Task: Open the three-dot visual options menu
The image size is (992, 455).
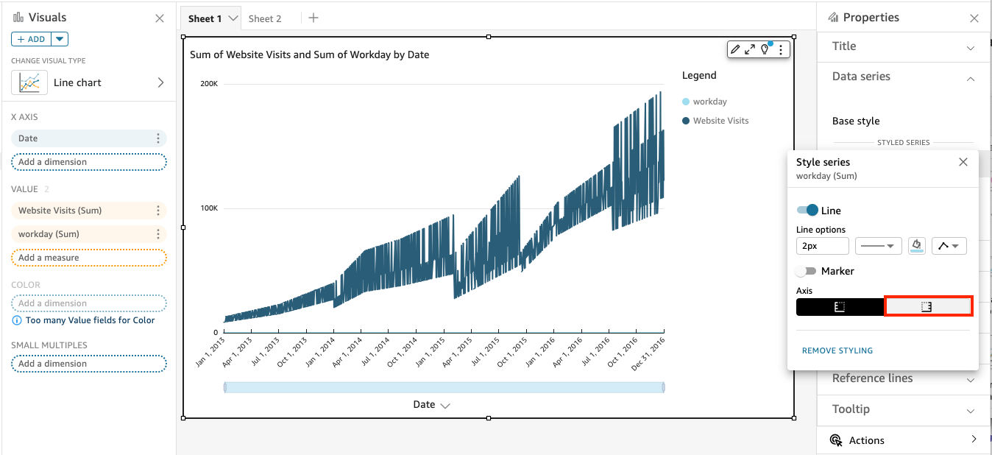Action: click(x=781, y=49)
